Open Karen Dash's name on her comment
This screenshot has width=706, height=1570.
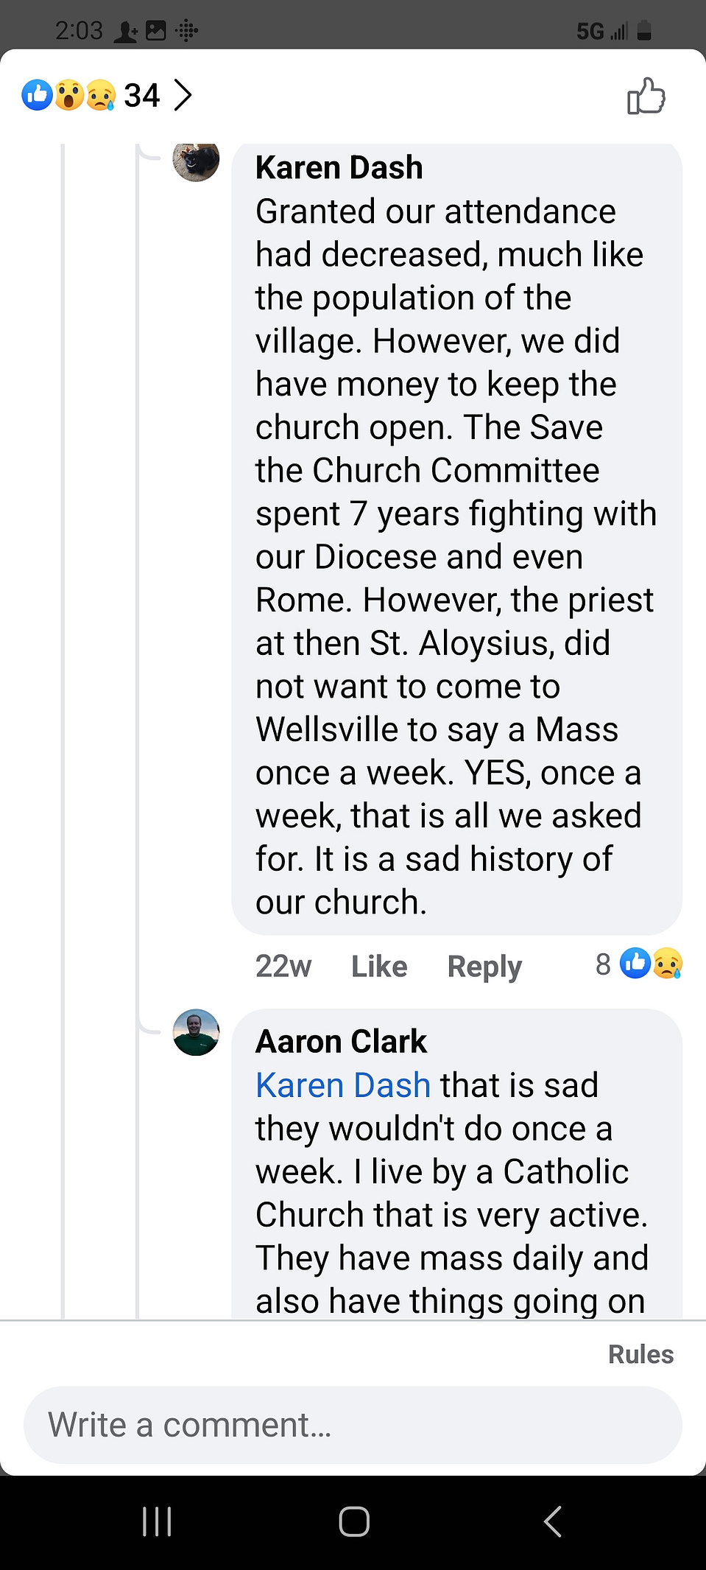(339, 168)
